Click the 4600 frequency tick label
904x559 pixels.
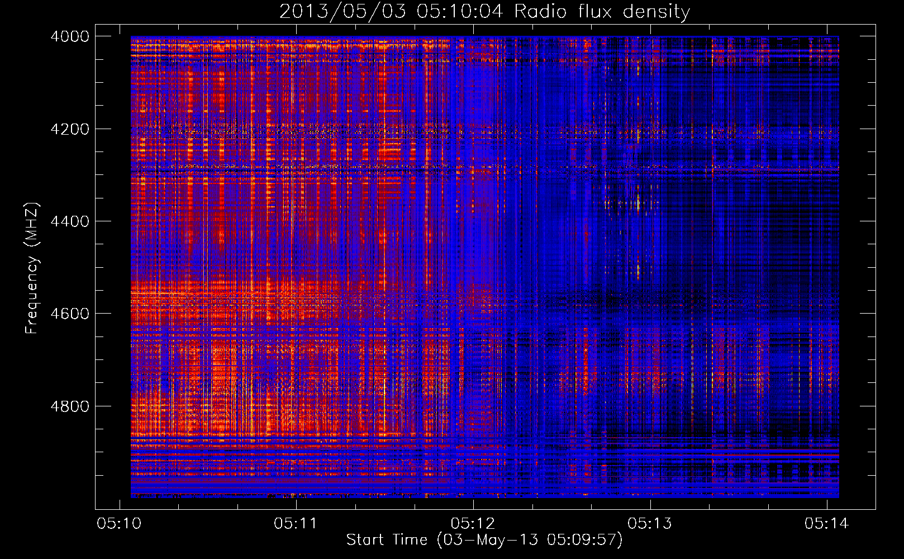69,314
